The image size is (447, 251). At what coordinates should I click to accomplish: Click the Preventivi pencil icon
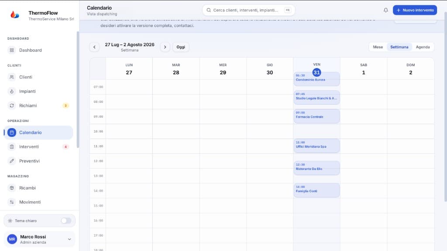[x=12, y=161]
